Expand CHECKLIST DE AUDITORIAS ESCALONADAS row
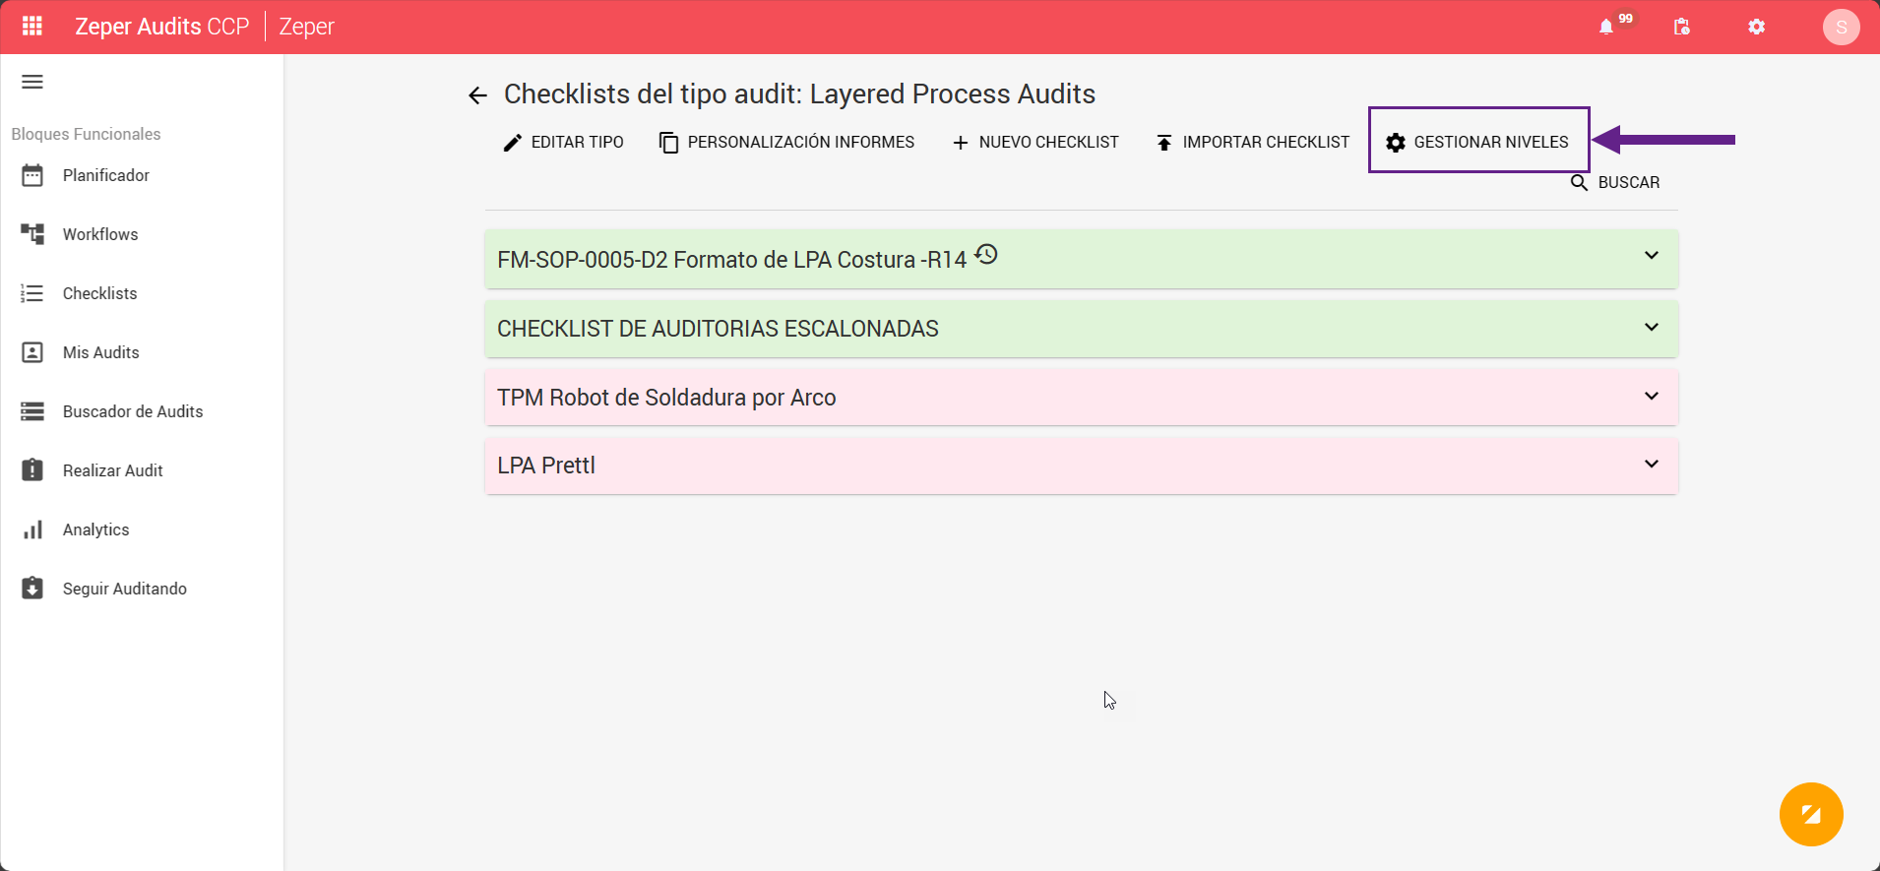1880x871 pixels. 1652,328
